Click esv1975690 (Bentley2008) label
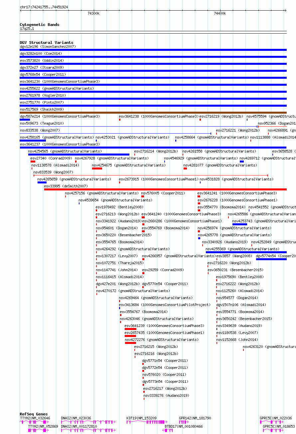Image resolution: width=296 pixels, height=434 pixels. (x=240, y=277)
